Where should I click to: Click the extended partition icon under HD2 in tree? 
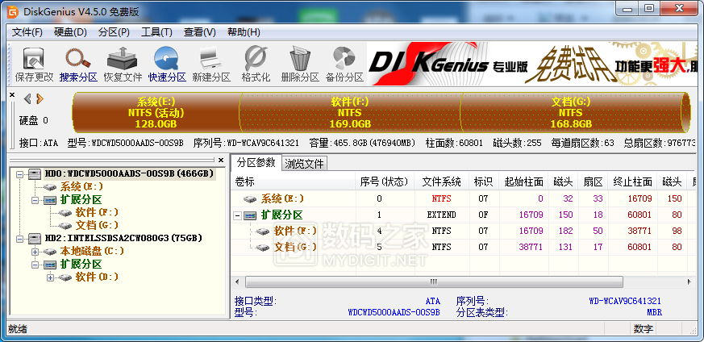pos(50,264)
